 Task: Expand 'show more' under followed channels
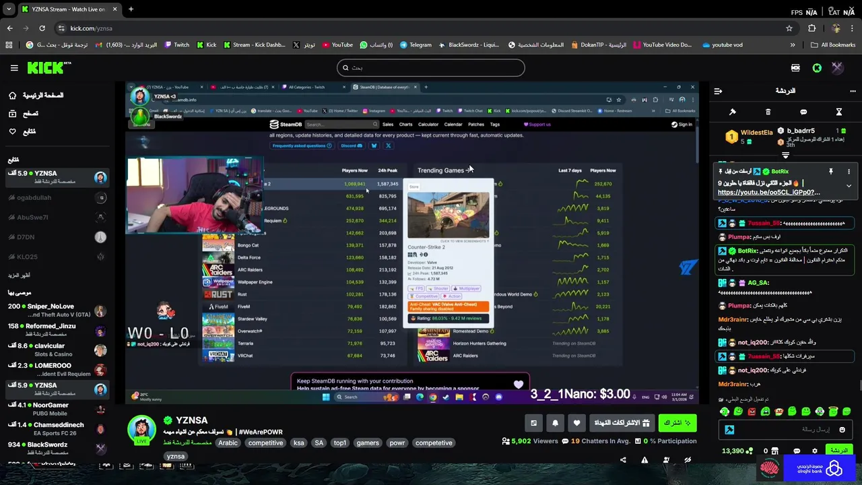click(x=19, y=276)
